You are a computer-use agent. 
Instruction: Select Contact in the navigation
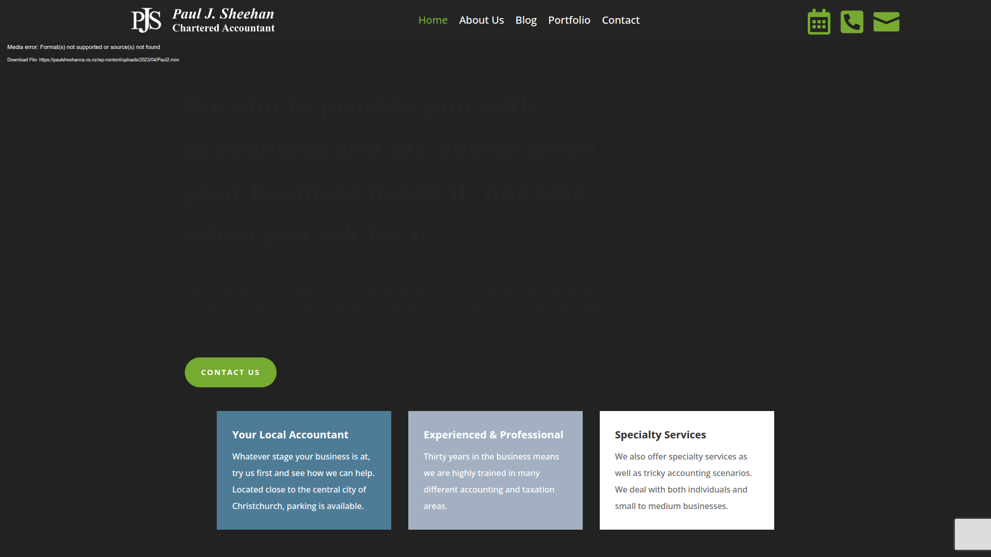click(620, 20)
